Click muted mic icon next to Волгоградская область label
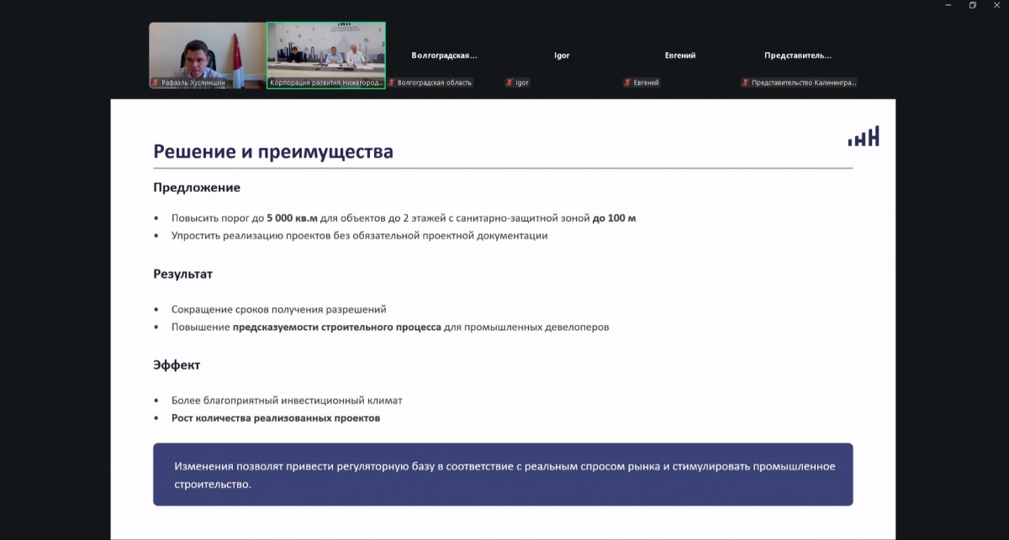Image resolution: width=1009 pixels, height=540 pixels. point(391,83)
